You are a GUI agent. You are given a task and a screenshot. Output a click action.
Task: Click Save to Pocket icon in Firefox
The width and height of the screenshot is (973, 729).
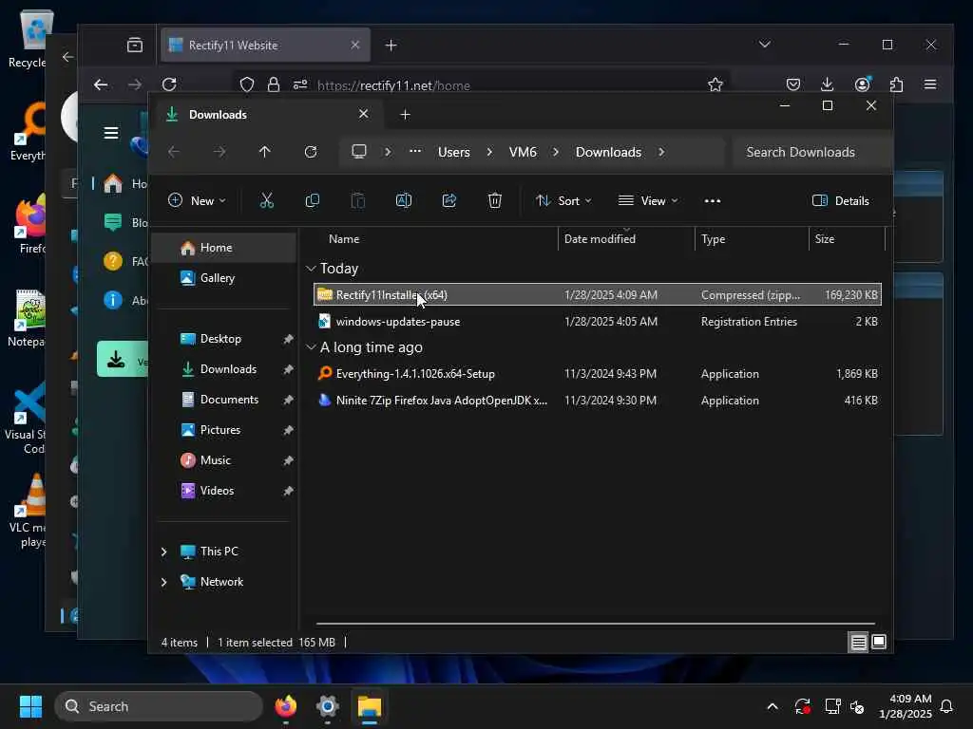point(793,84)
